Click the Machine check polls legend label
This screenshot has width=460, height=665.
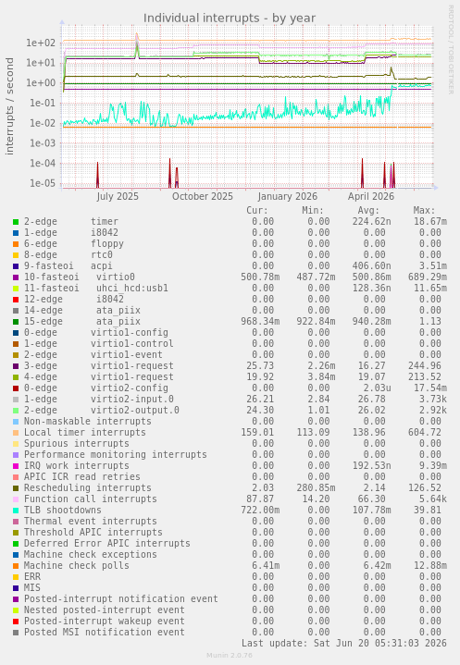pos(77,565)
